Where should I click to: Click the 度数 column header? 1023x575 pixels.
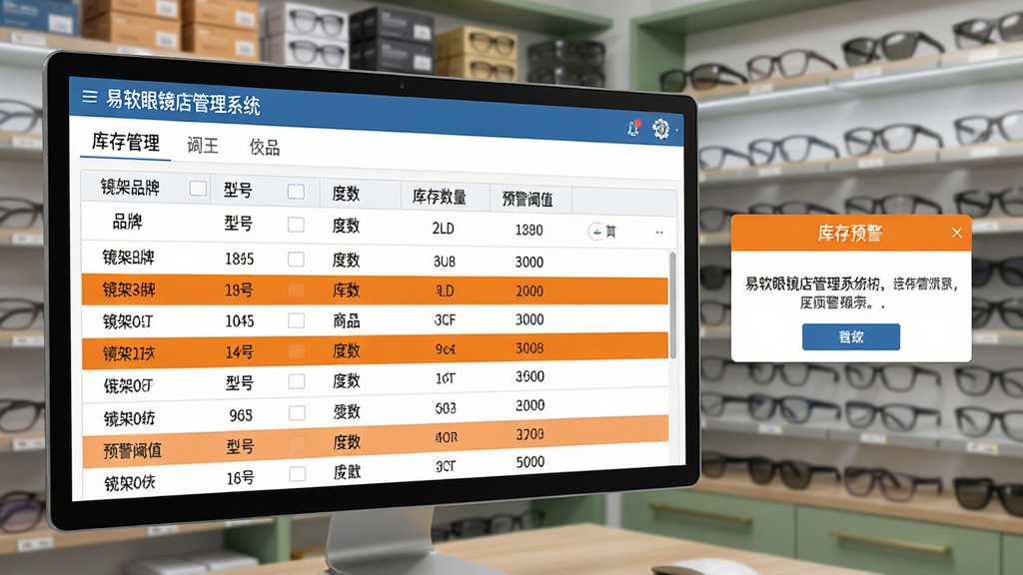pos(346,194)
